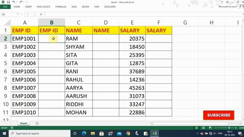This screenshot has height=137, width=244.
Task: Open Excel Help question mark icon
Action: [x=222, y=2]
